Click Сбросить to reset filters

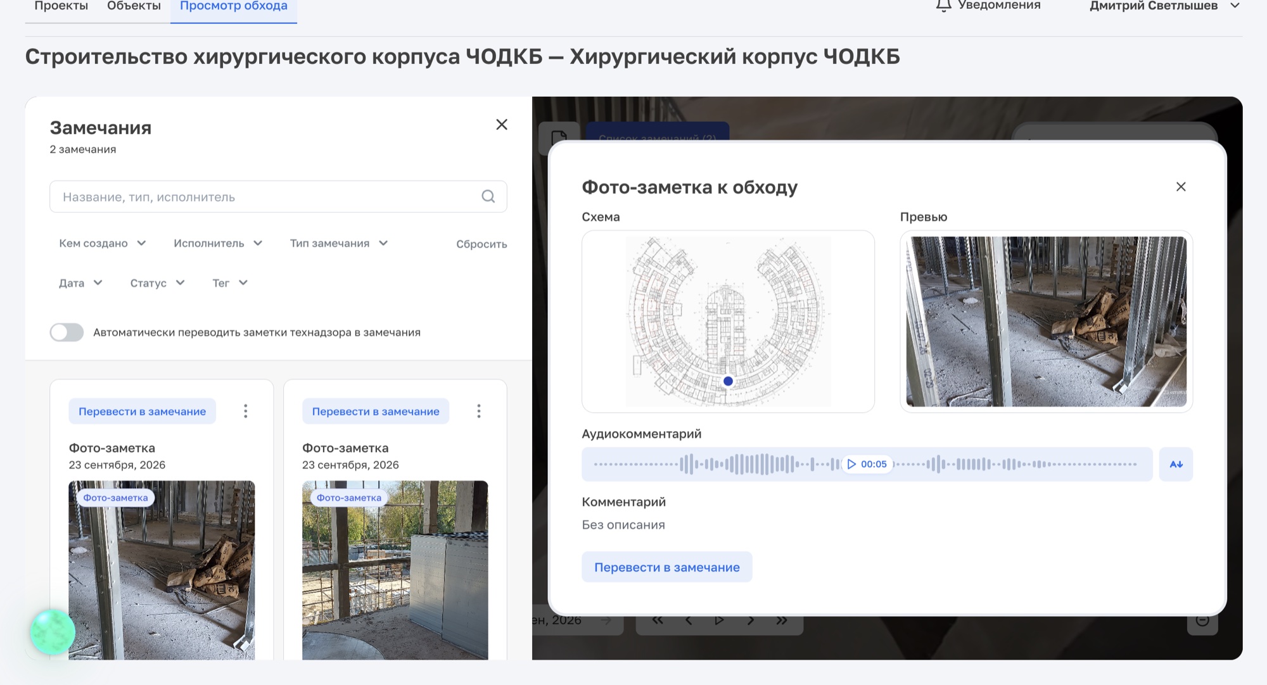pyautogui.click(x=481, y=244)
